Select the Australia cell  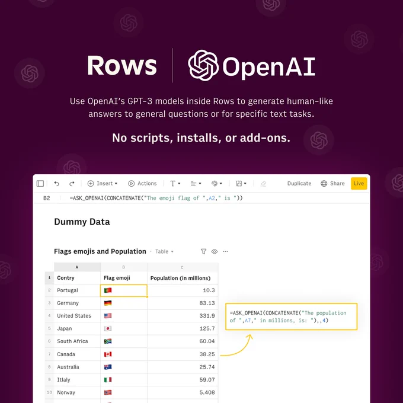77,367
